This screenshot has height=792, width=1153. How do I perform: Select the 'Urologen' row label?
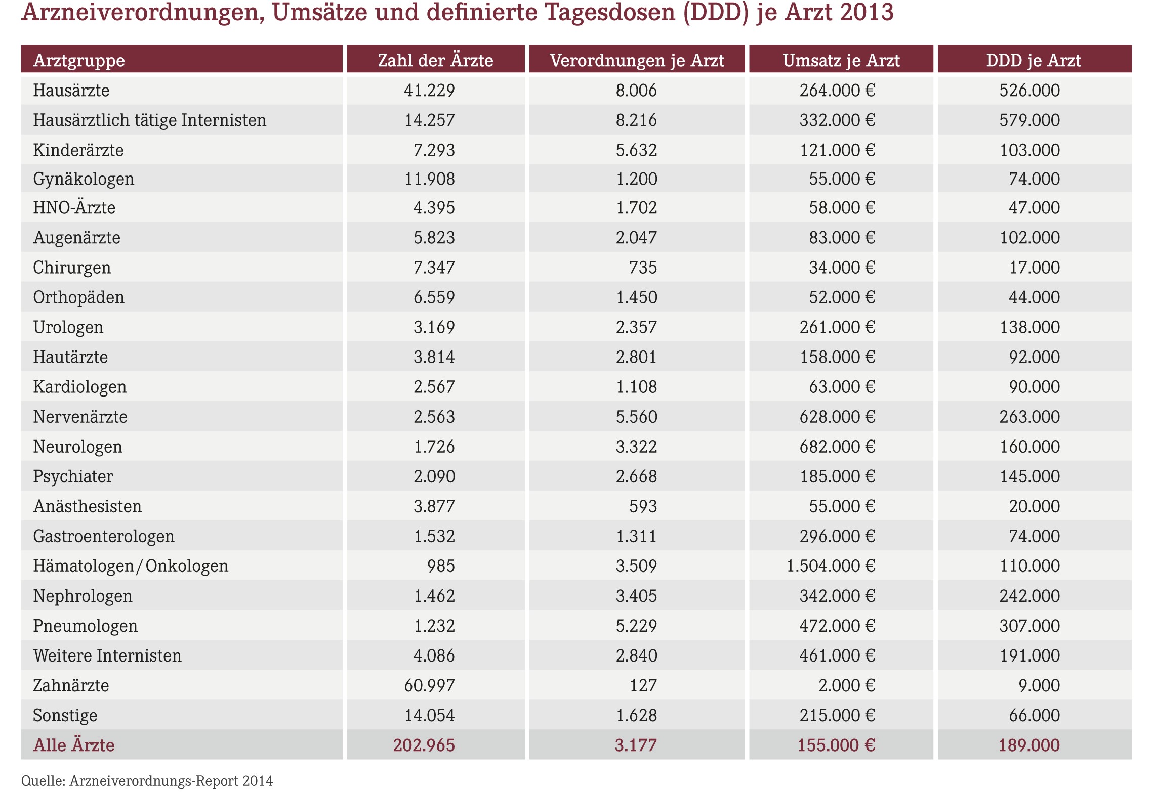[x=68, y=327]
